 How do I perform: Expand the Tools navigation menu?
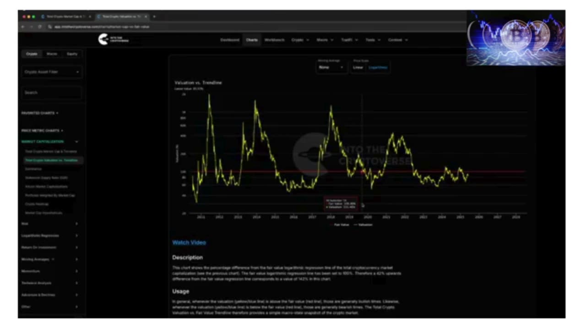[373, 40]
